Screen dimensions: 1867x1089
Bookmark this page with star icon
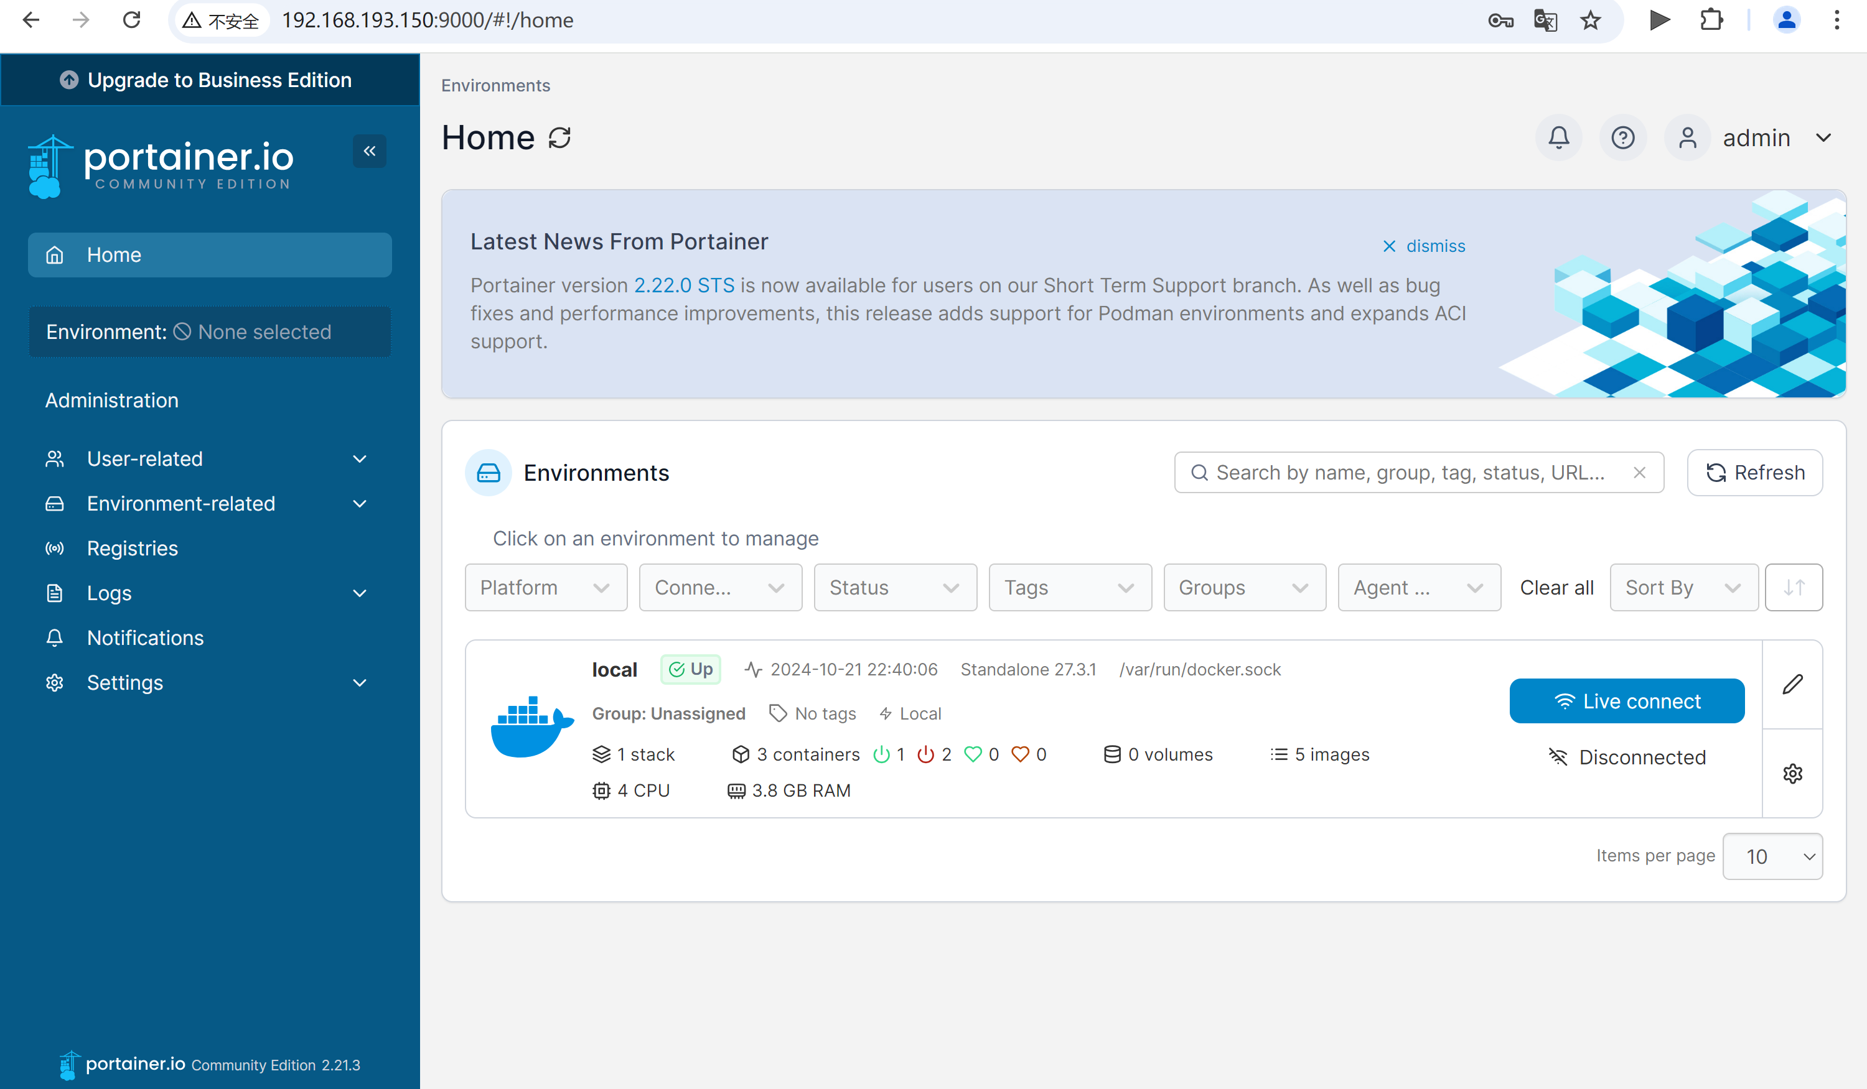(x=1590, y=21)
